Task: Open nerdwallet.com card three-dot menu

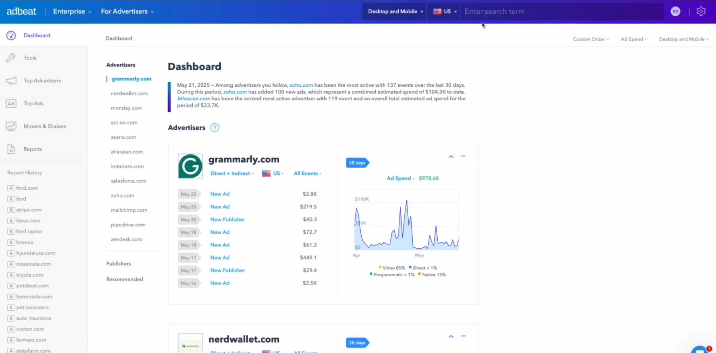Action: click(x=463, y=336)
